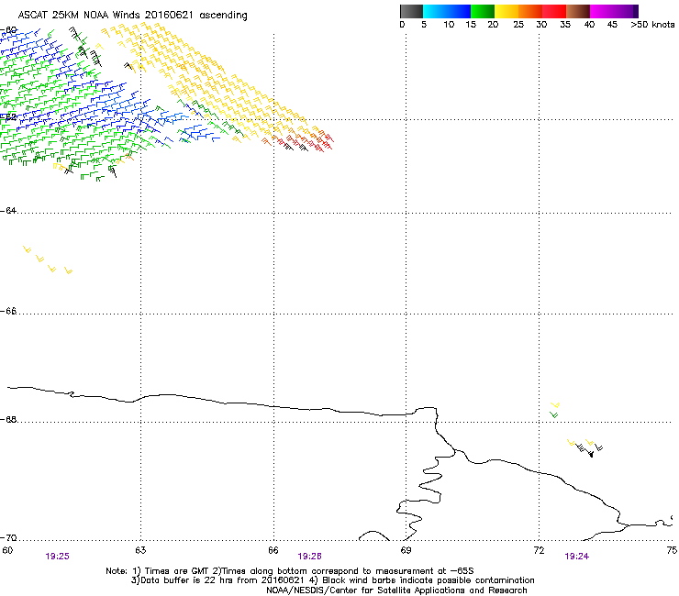Viewport: 679px width, 596px height.
Task: Click the isolated green wind barb near 72E
Action: coord(554,414)
